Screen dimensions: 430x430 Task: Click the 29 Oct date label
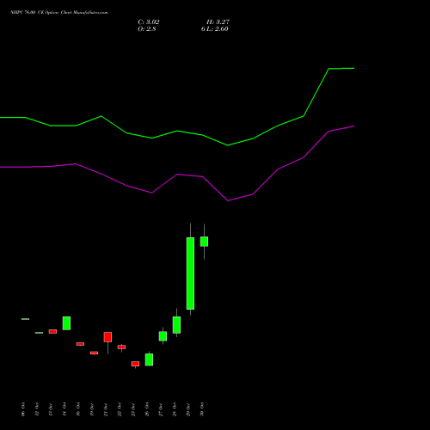pyautogui.click(x=188, y=409)
